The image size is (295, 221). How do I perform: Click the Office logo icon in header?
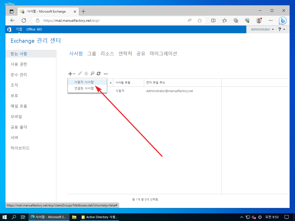[x=9, y=29]
